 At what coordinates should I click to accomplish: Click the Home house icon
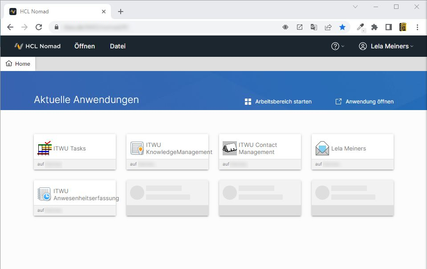(9, 63)
